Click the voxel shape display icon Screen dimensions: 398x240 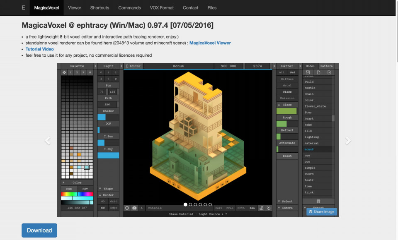pyautogui.click(x=261, y=208)
